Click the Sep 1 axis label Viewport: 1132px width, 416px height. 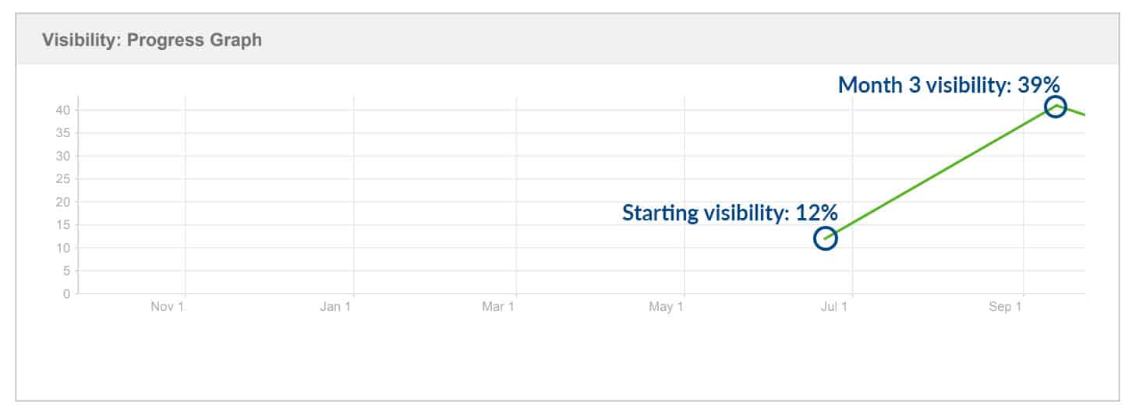[1005, 307]
